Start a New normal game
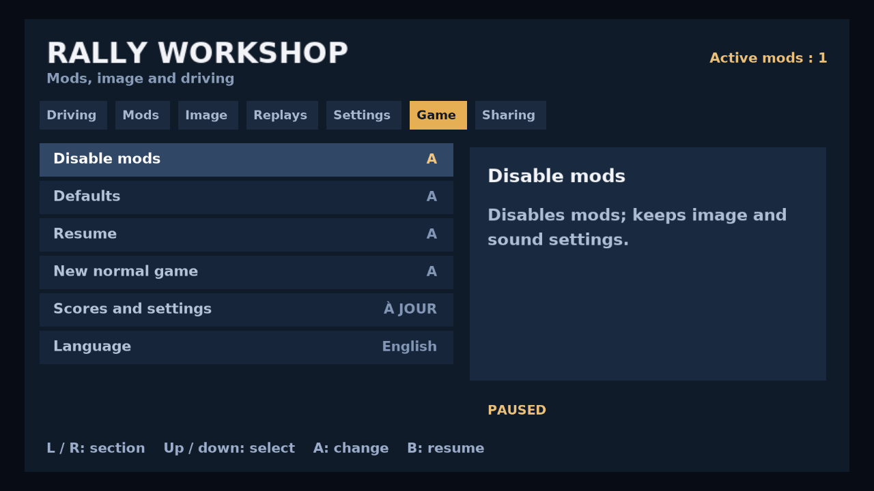Screen dimensions: 874x491 pyautogui.click(x=246, y=272)
